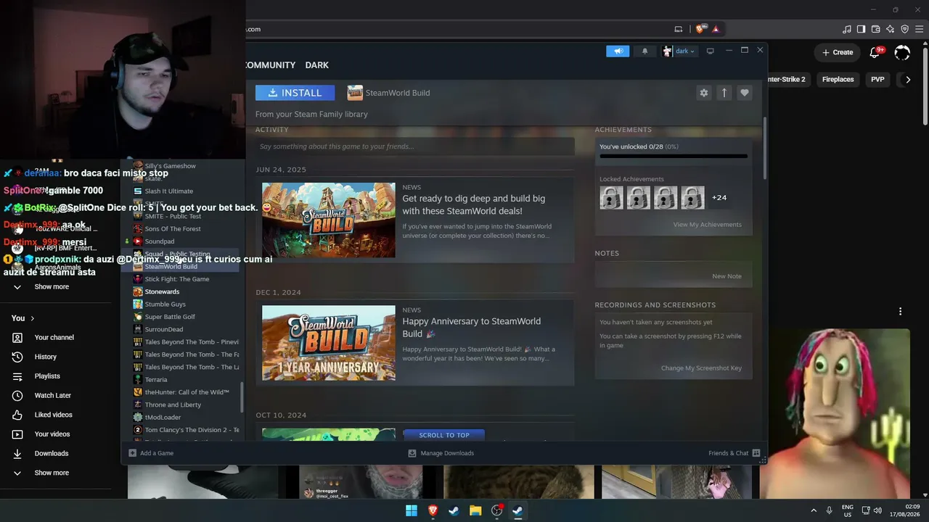929x522 pixels.
Task: Click YouTube Create button
Action: coord(837,52)
